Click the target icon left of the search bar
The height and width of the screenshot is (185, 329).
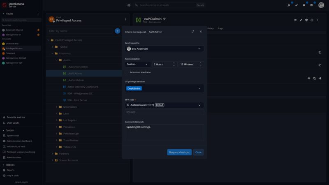(129, 5)
